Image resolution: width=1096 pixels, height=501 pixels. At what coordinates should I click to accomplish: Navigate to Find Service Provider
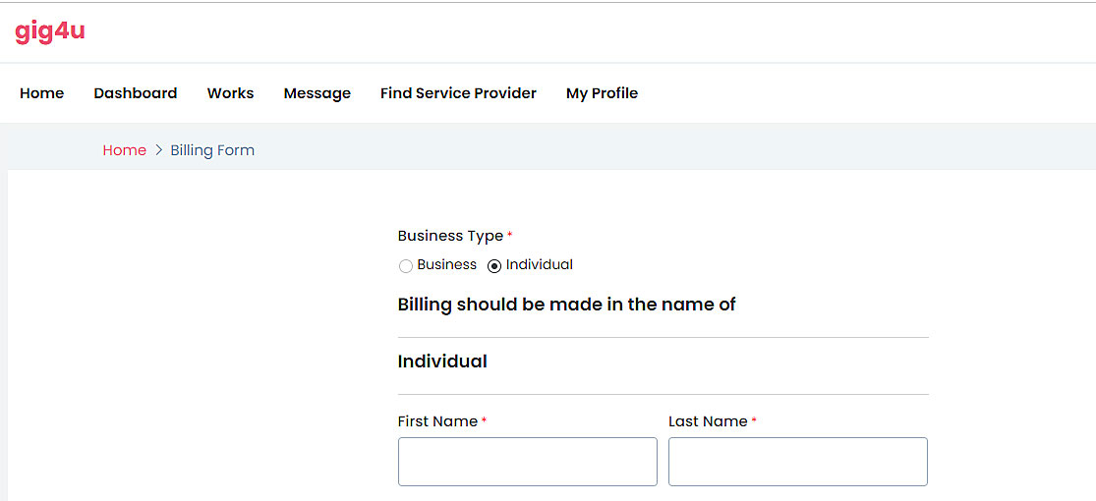click(458, 93)
